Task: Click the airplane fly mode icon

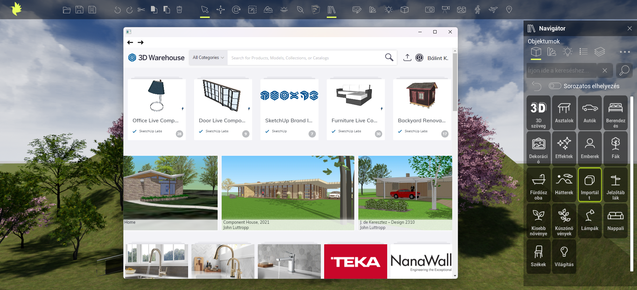Action: 493,10
